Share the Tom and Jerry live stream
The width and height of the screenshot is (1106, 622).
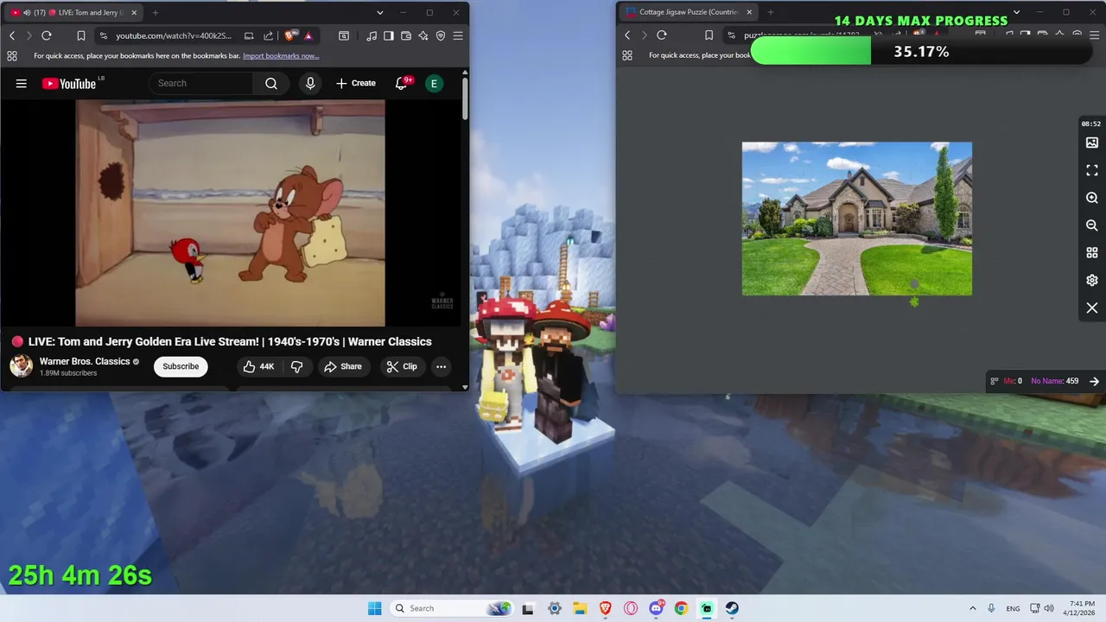tap(343, 366)
